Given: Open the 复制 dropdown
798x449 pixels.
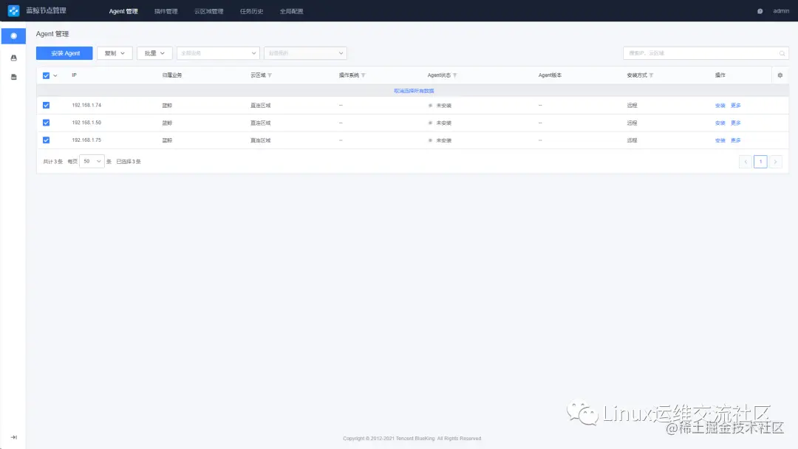Looking at the screenshot, I should pos(115,53).
